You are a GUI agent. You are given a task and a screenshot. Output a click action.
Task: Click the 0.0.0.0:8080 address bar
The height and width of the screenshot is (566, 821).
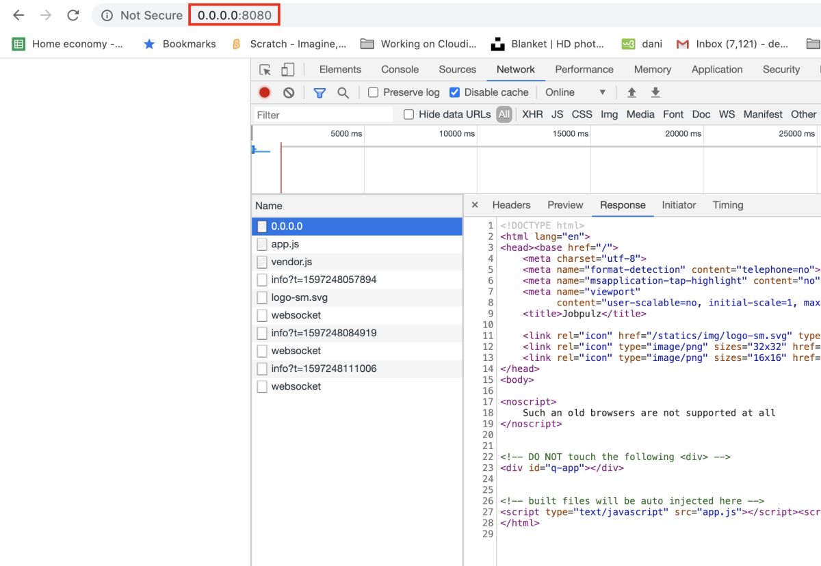(x=235, y=15)
